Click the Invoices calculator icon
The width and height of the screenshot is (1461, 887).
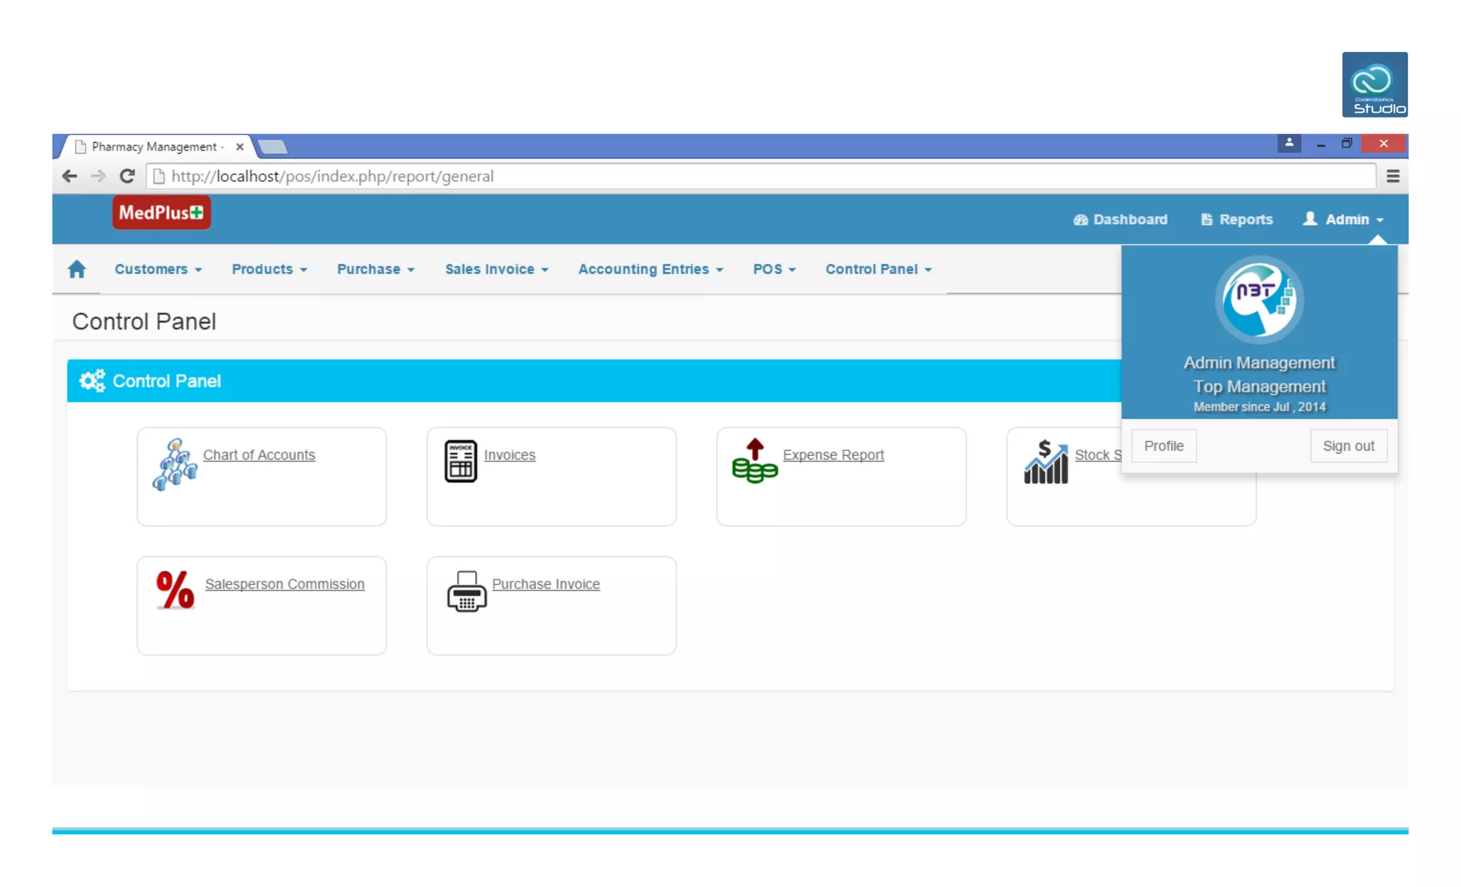coord(461,461)
